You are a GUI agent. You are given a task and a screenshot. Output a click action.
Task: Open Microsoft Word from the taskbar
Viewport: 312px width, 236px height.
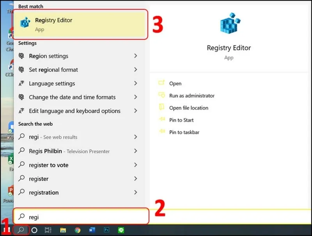click(92, 230)
